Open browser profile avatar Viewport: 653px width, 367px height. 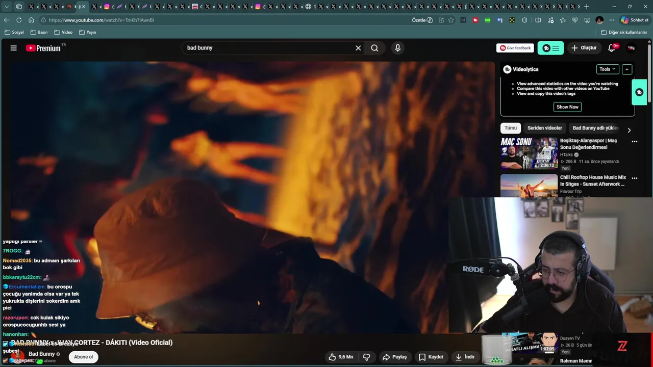[x=599, y=20]
